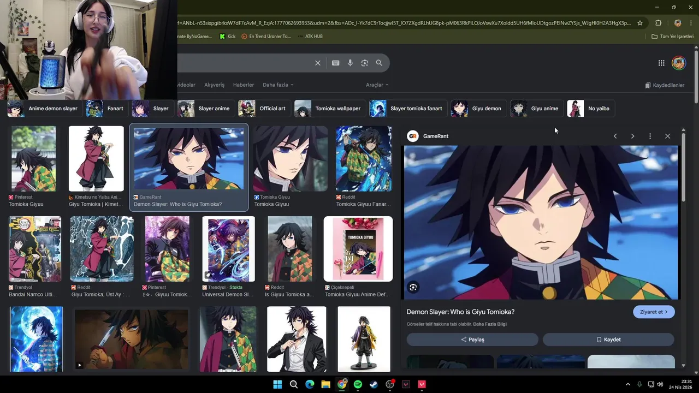
Task: Start a voice search with the microphone
Action: [350, 63]
